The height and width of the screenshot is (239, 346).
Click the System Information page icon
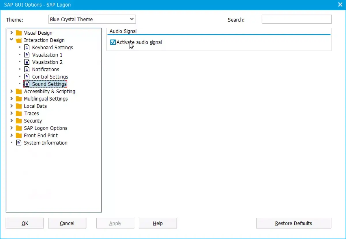[19, 143]
